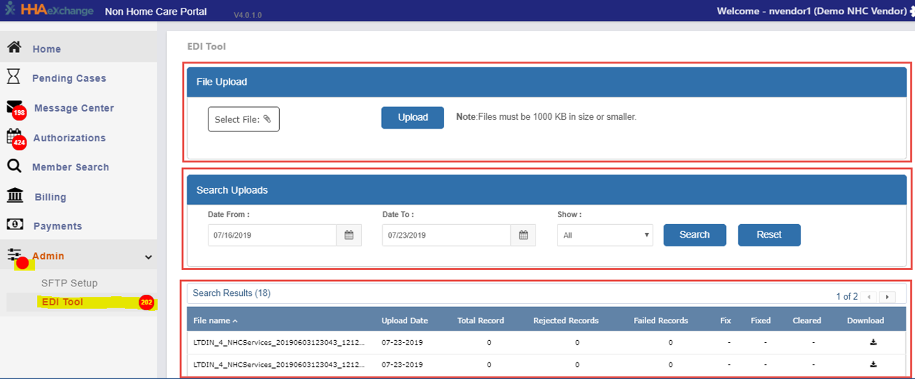Open the Date From calendar picker
The height and width of the screenshot is (379, 915).
click(x=348, y=235)
